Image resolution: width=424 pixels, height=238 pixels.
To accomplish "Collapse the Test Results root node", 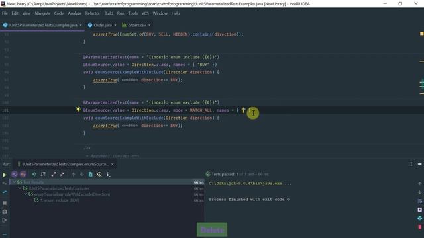I will [x=15, y=182].
